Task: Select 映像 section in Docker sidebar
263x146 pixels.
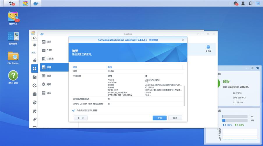Action: 54,67
